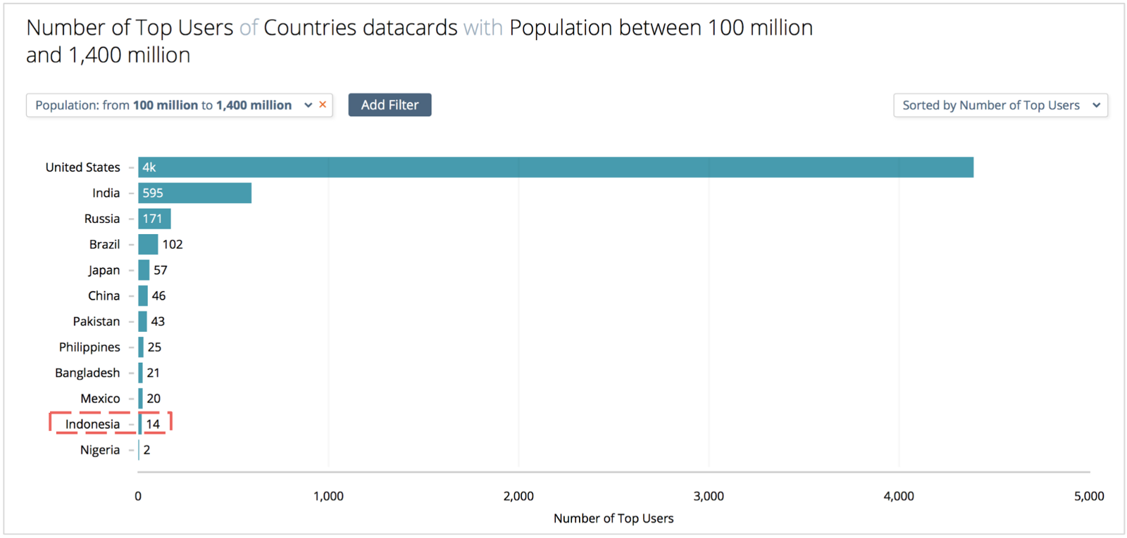Click the Nigeria country label
The height and width of the screenshot is (538, 1127).
pos(100,450)
